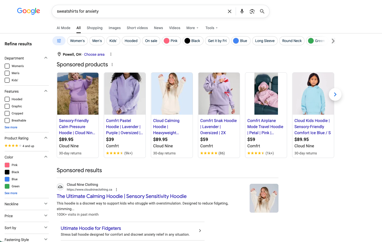The height and width of the screenshot is (242, 382).
Task: Enable the Graphic feature checkbox
Action: click(7, 106)
